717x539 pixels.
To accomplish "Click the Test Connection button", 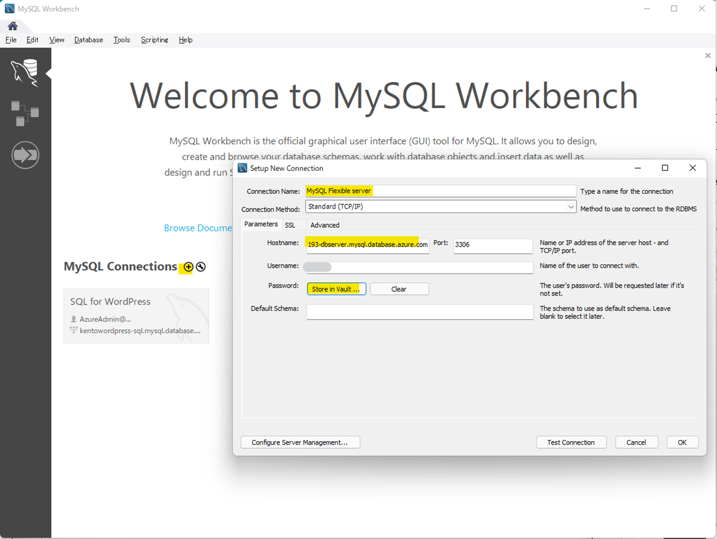I will pyautogui.click(x=571, y=442).
